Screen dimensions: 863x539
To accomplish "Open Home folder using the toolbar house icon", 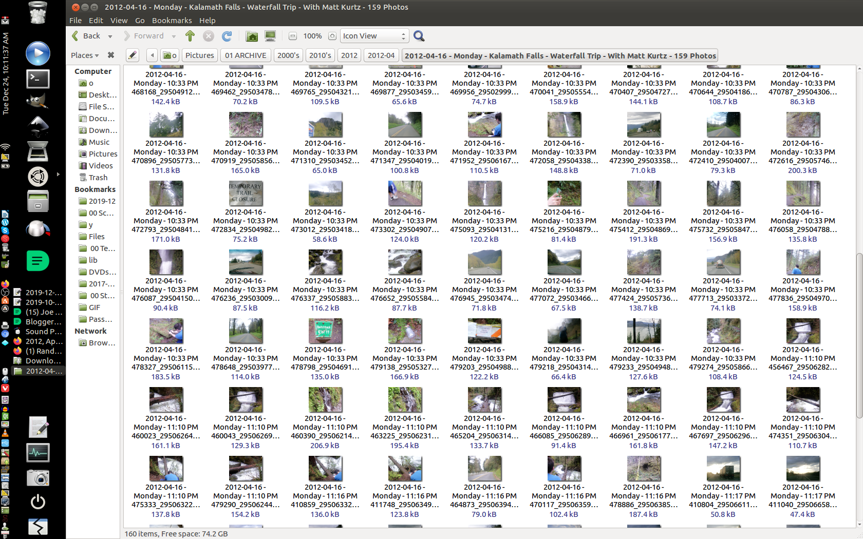I will (251, 36).
